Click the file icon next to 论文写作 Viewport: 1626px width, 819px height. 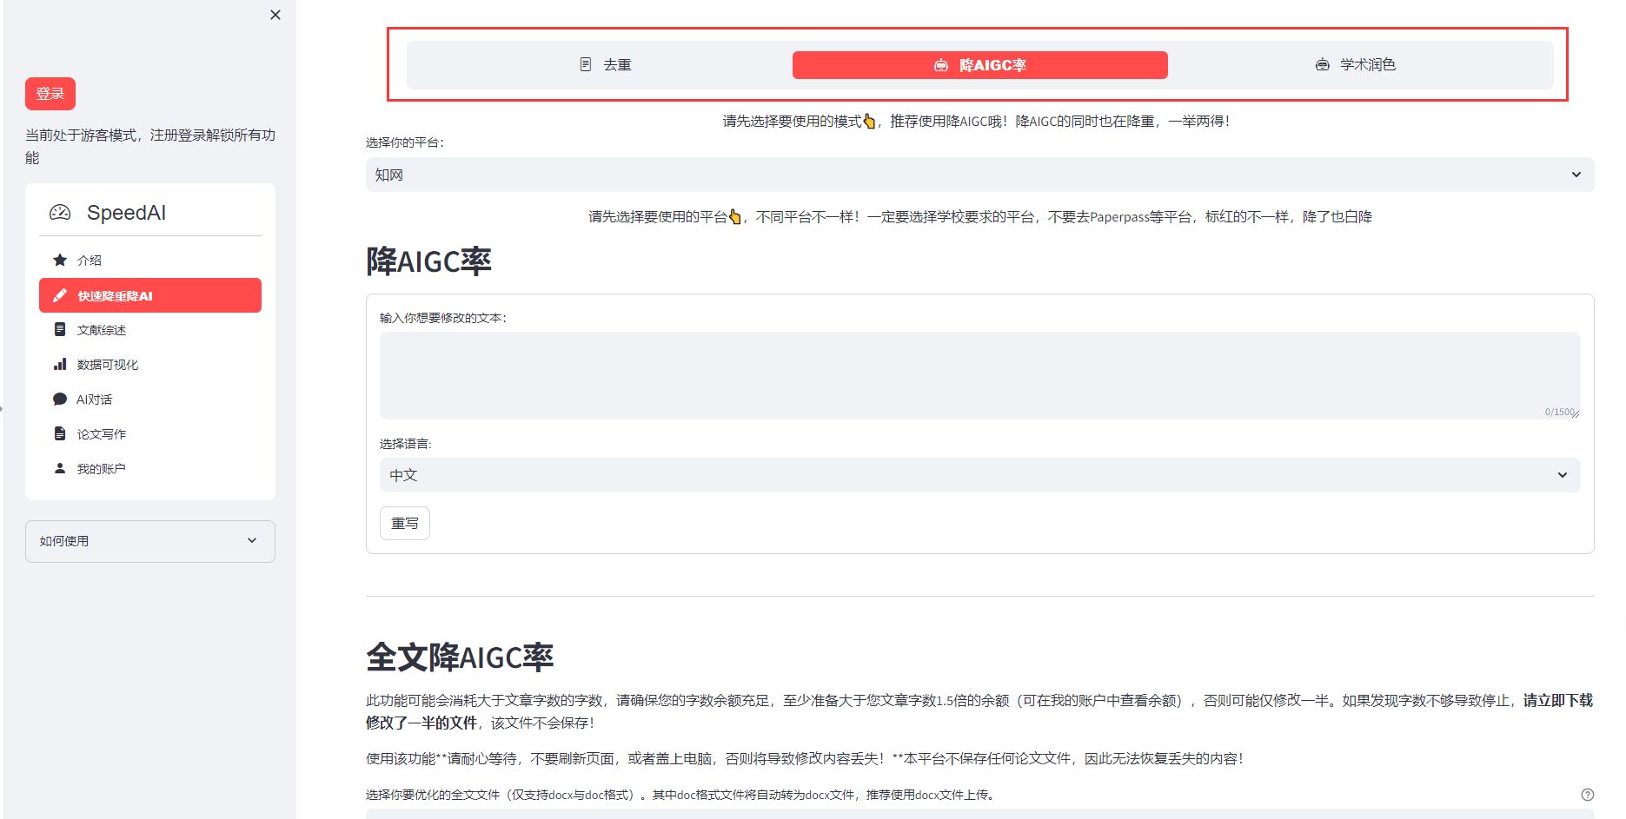(60, 433)
